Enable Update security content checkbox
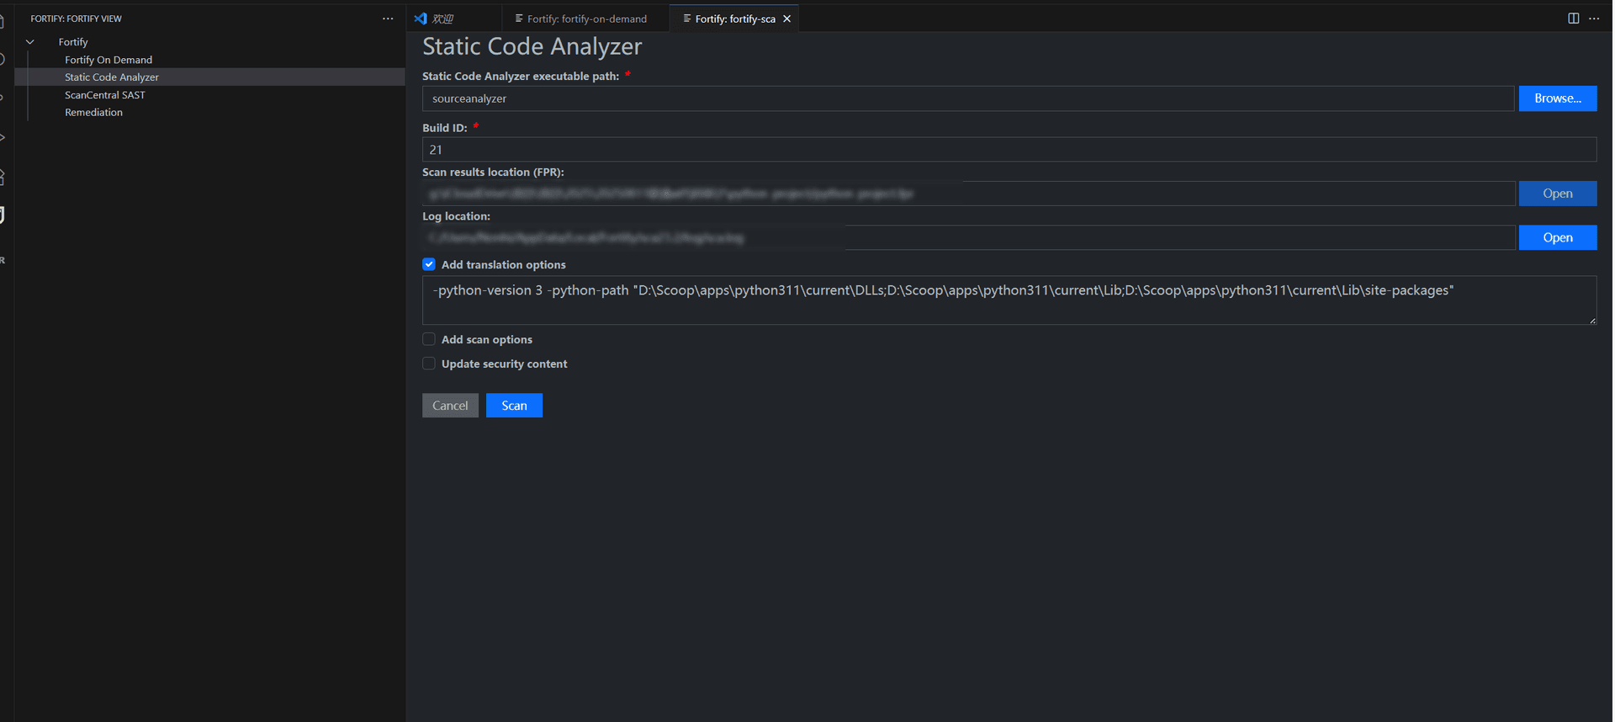1615x722 pixels. [429, 364]
